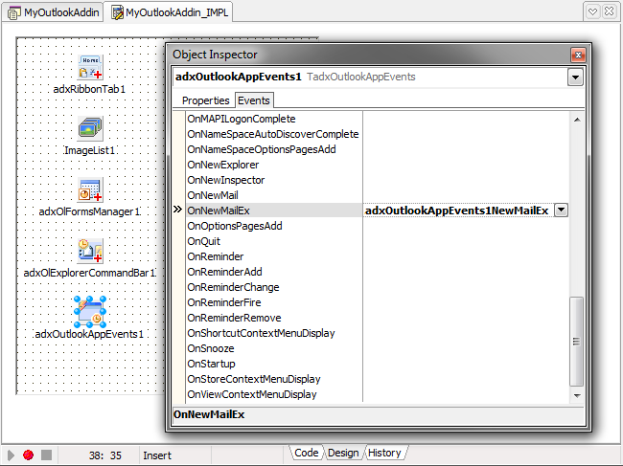Select the adxOutlookAppEvents1 component icon
Image resolution: width=623 pixels, height=466 pixels.
click(x=90, y=312)
